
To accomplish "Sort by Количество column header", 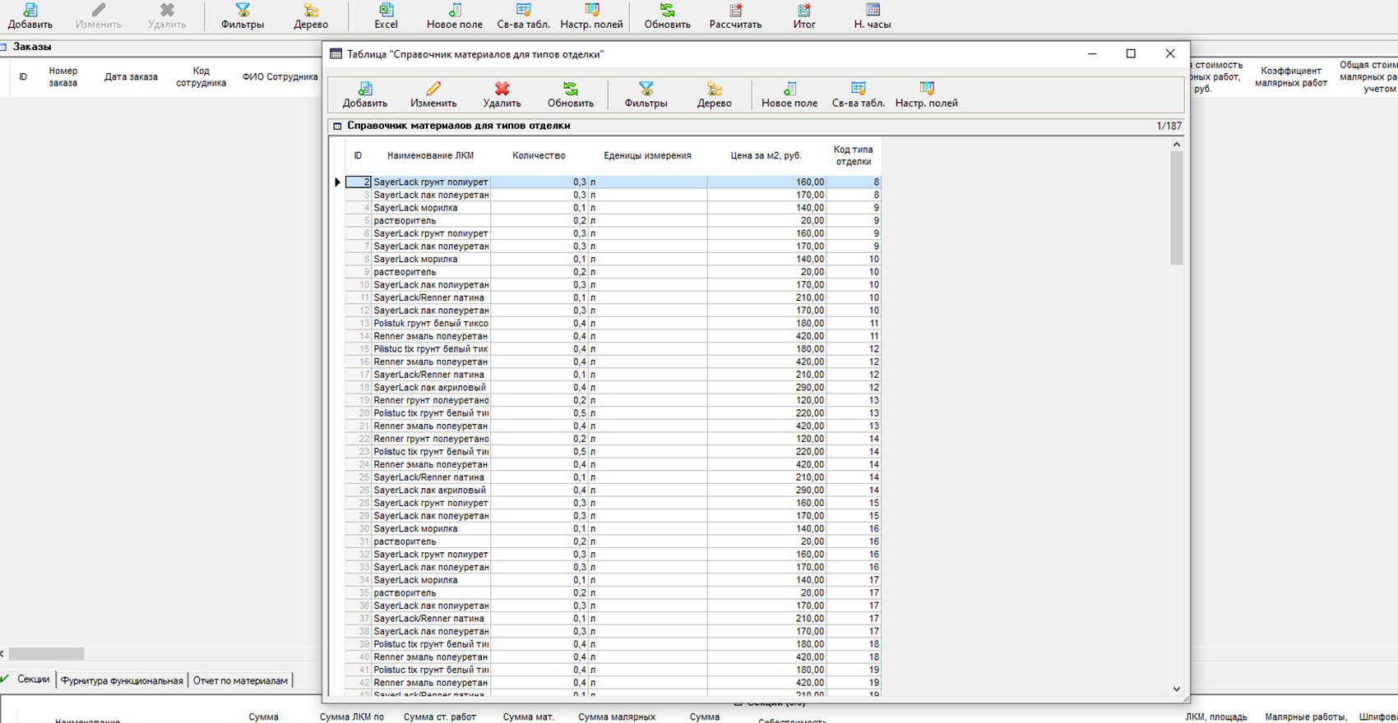I will 539,155.
